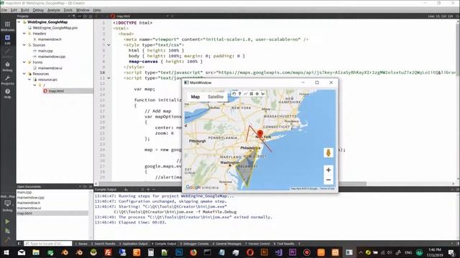Open the File menu
Image resolution: width=460 pixels, height=258 pixels.
tap(4, 10)
